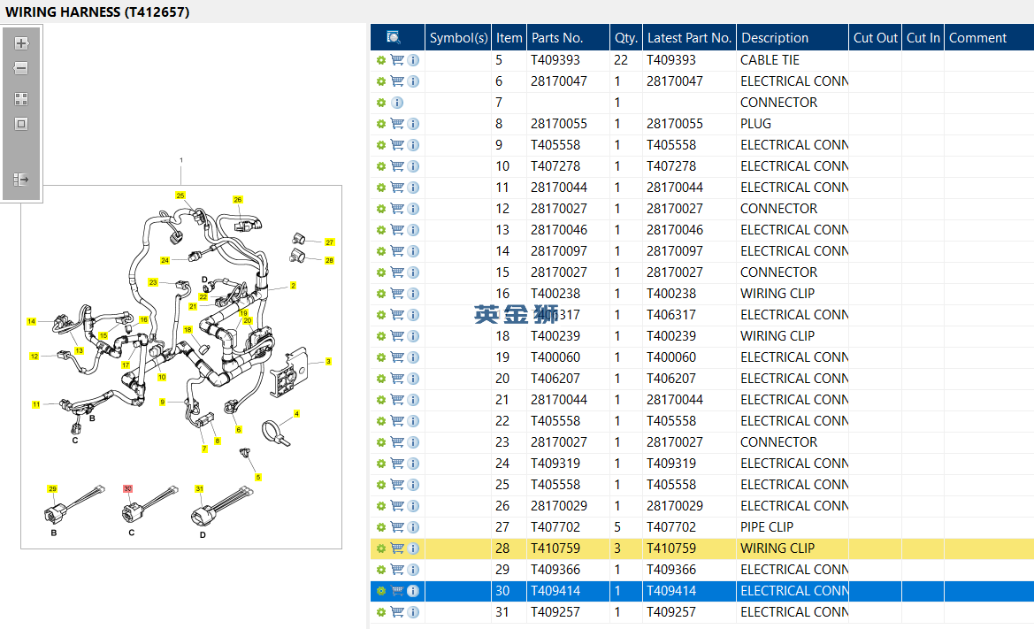Screen dimensions: 1034x629
Task: Click the export arrow icon in diagram toolbar
Action: click(x=21, y=179)
